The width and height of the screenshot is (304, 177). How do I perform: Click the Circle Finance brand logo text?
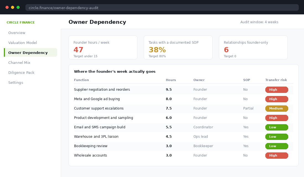20,22
